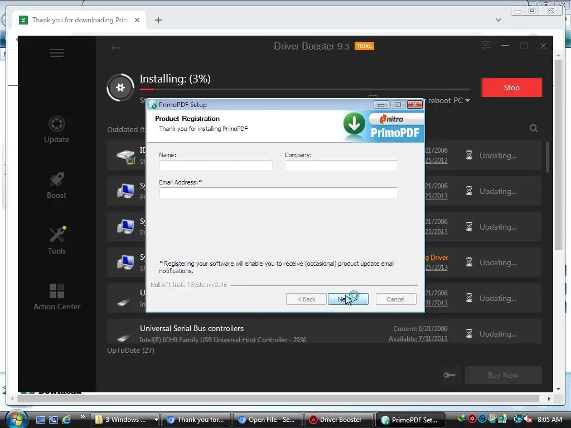Close the Thank you for downloading tab
Viewport: 571px width, 428px height.
pyautogui.click(x=137, y=20)
